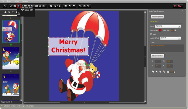Image resolution: width=188 pixels, height=109 pixels.
Task: Click the X position field
Action: coord(158,61)
